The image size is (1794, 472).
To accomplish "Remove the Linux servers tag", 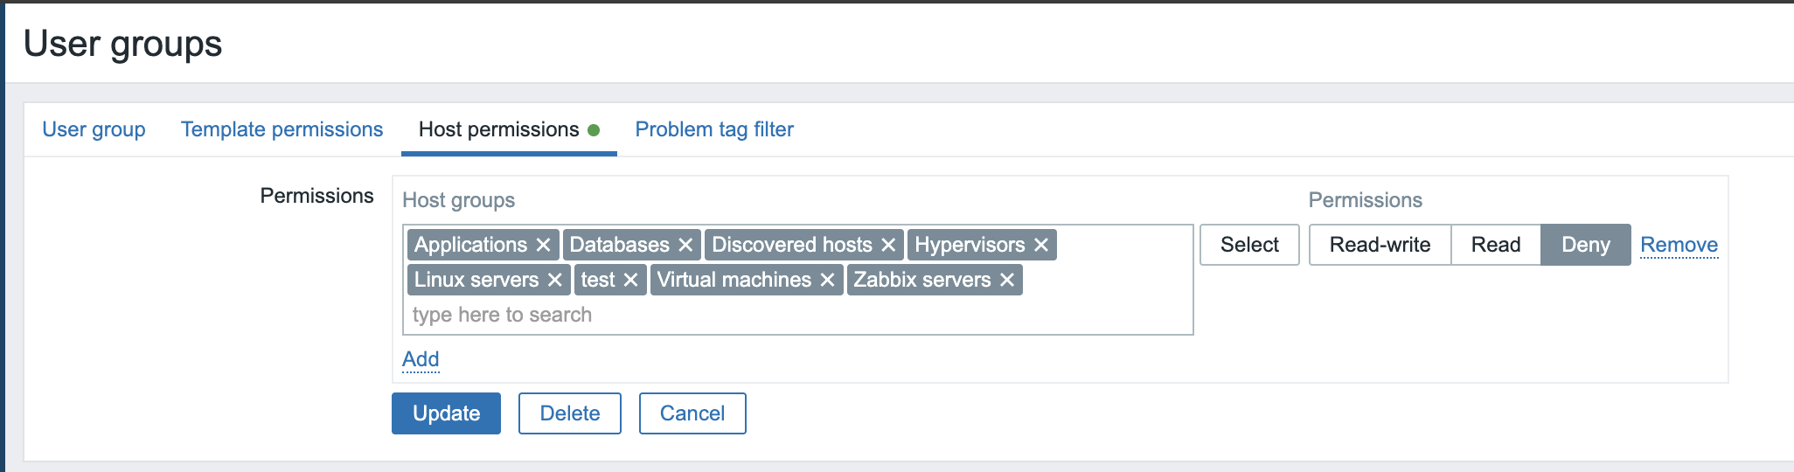I will tap(554, 280).
